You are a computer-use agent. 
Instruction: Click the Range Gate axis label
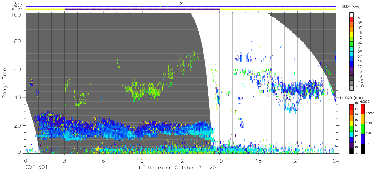[x=5, y=83]
